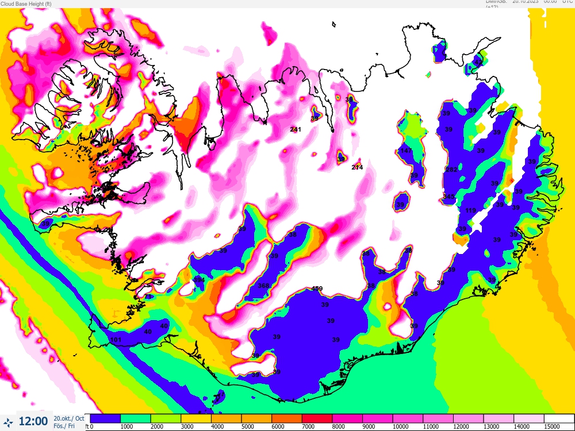Click the legend label '4000'
The image size is (575, 431).
(x=217, y=426)
